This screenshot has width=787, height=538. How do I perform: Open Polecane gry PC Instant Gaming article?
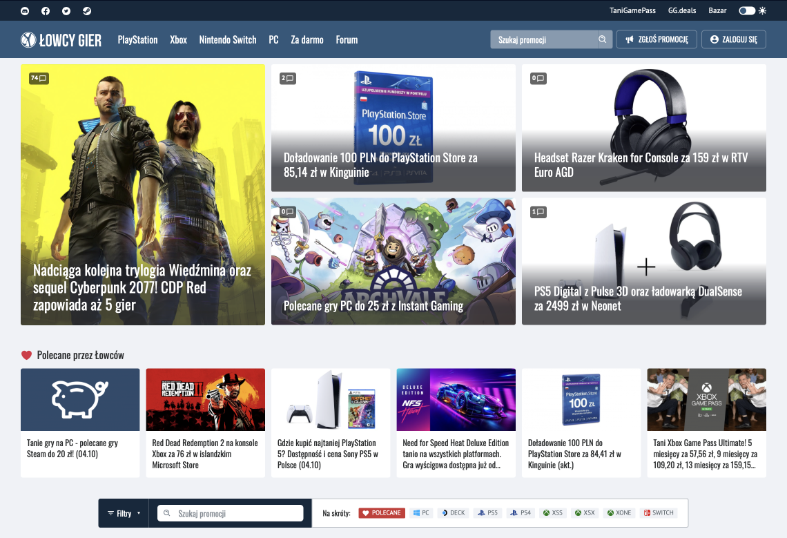click(x=393, y=261)
